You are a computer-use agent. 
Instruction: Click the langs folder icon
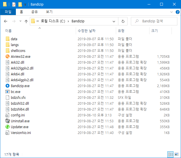pyautogui.click(x=8, y=45)
